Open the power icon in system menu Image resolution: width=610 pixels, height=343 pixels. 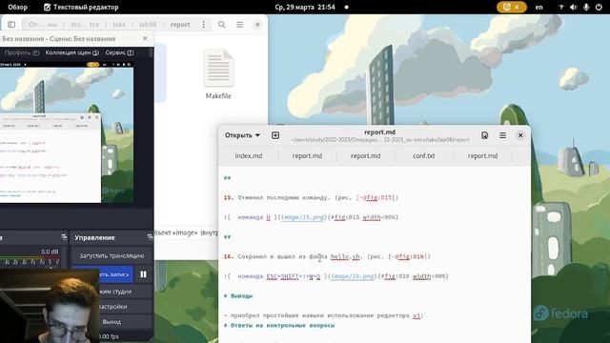[599, 7]
